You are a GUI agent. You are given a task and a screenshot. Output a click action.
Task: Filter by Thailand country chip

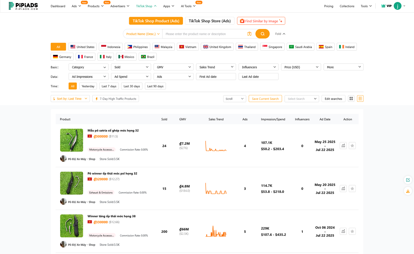pyautogui.click(x=247, y=47)
